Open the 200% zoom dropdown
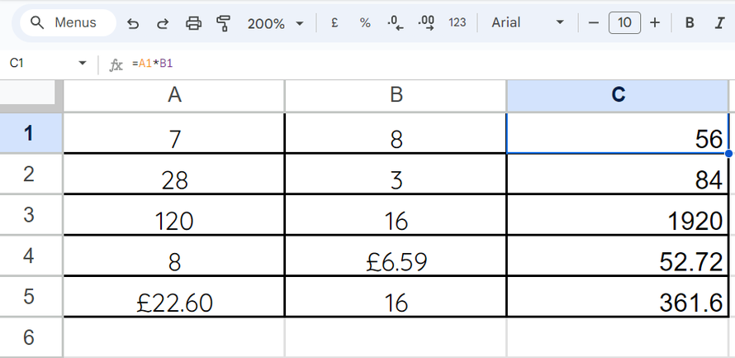Viewport: 735px width, 358px height. point(276,23)
